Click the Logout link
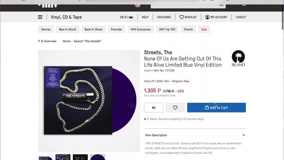 pos(241,17)
